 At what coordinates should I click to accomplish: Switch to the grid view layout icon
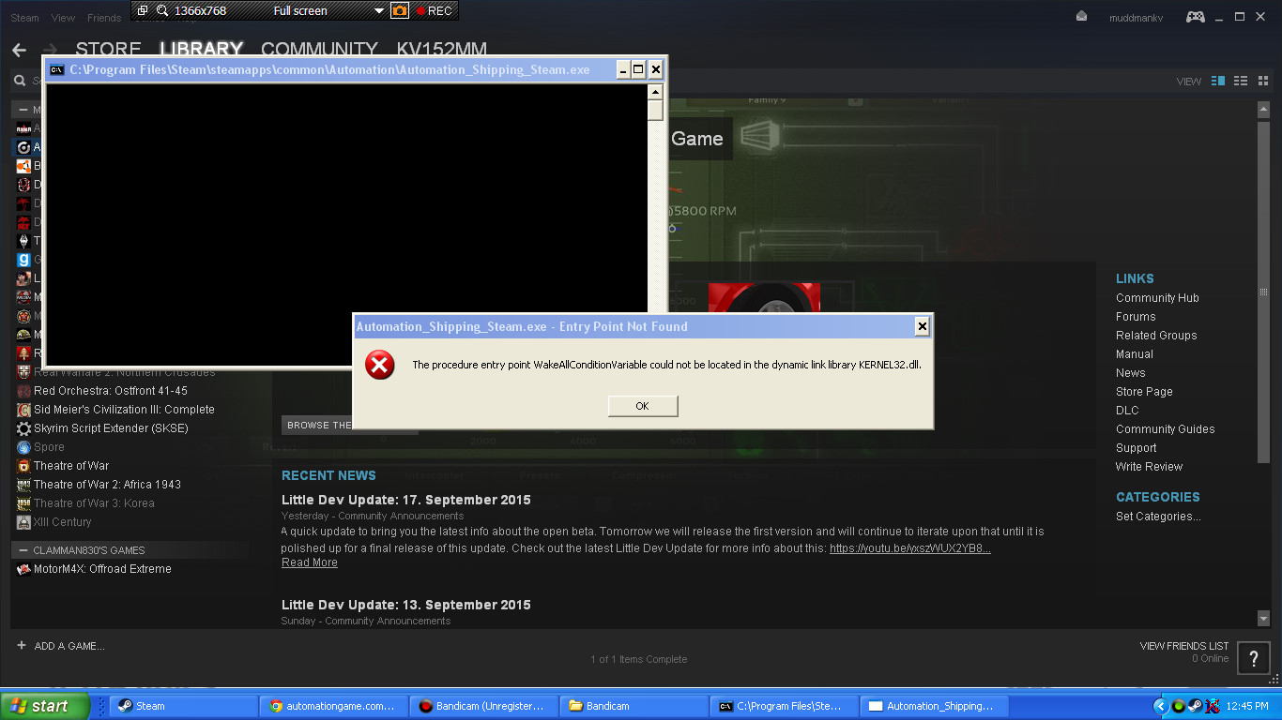(x=1261, y=81)
